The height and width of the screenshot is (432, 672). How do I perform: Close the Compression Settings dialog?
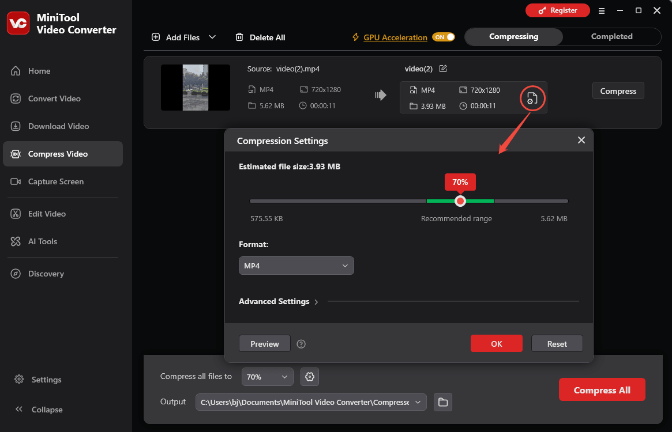pyautogui.click(x=581, y=141)
